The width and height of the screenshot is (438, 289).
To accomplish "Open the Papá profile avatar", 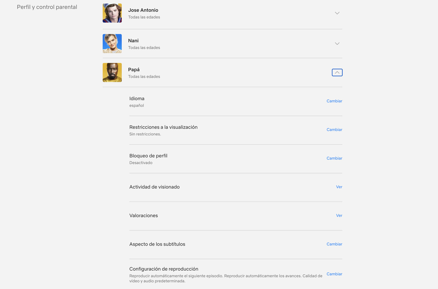I will pos(112,72).
